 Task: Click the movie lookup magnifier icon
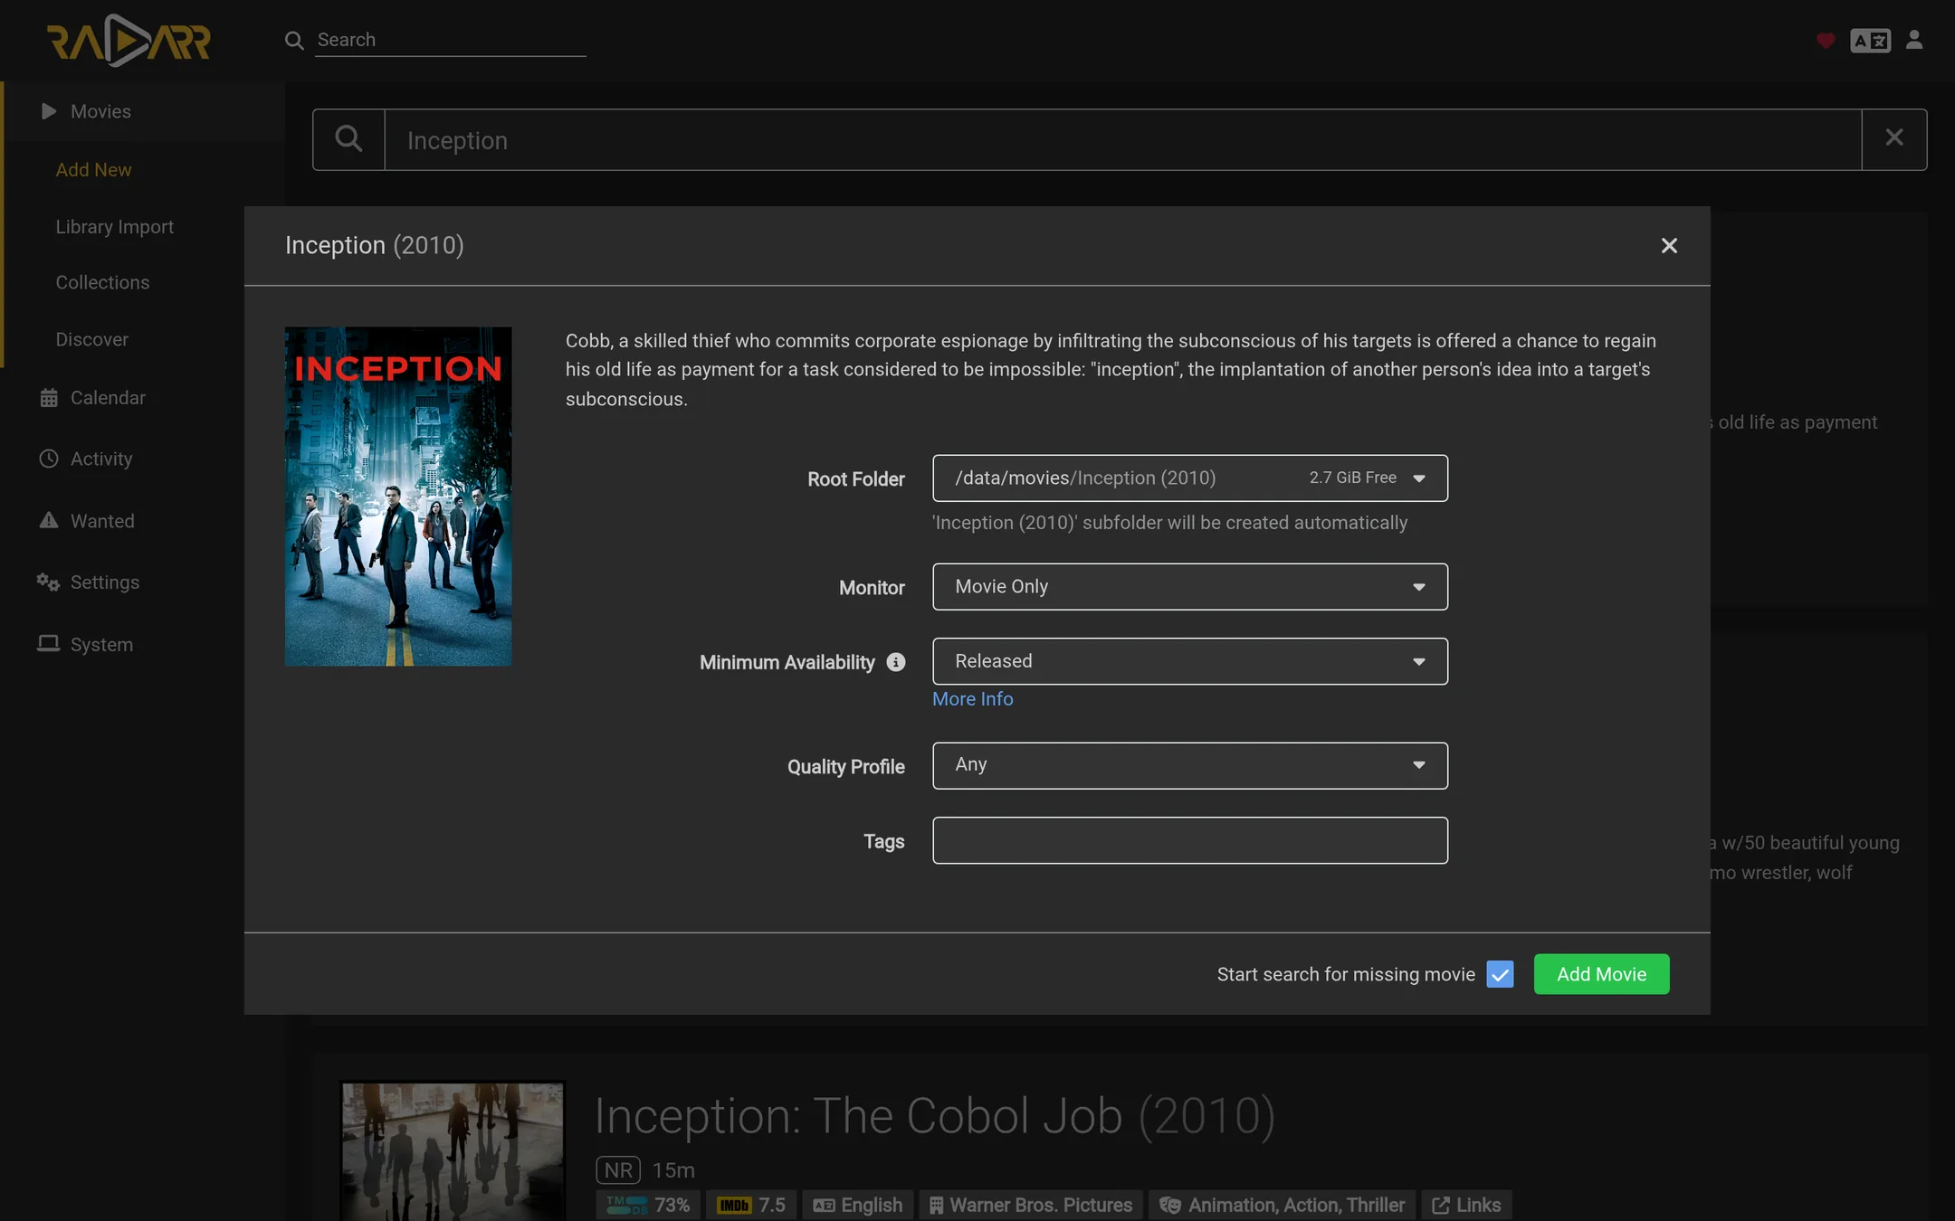(x=348, y=139)
